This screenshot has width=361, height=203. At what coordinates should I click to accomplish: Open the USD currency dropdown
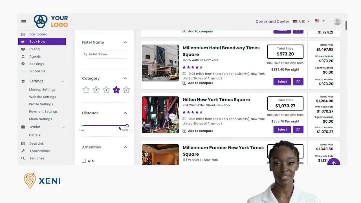pos(301,21)
